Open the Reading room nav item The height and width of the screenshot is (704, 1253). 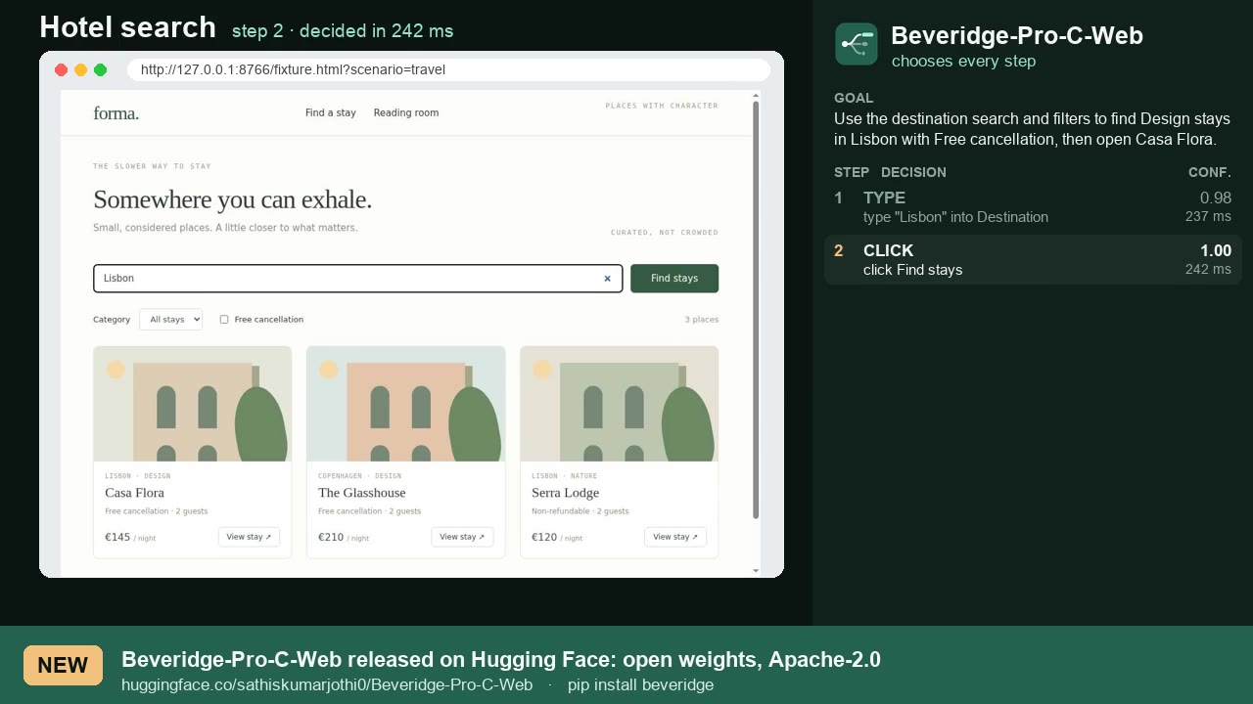(406, 113)
